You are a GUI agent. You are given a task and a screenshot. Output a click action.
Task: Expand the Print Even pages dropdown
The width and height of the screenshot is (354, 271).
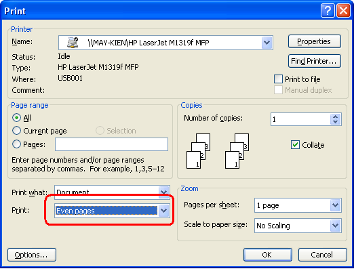click(x=163, y=211)
